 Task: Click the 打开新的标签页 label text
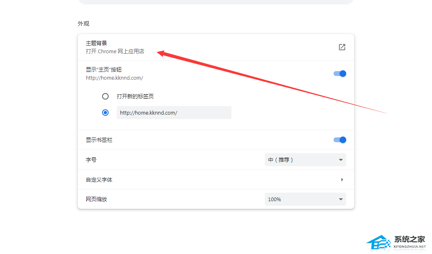135,96
